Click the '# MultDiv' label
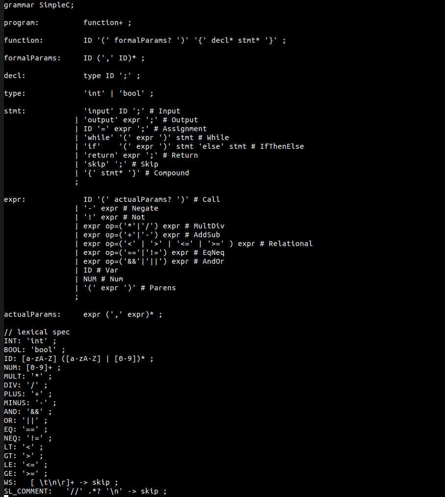 (205, 226)
